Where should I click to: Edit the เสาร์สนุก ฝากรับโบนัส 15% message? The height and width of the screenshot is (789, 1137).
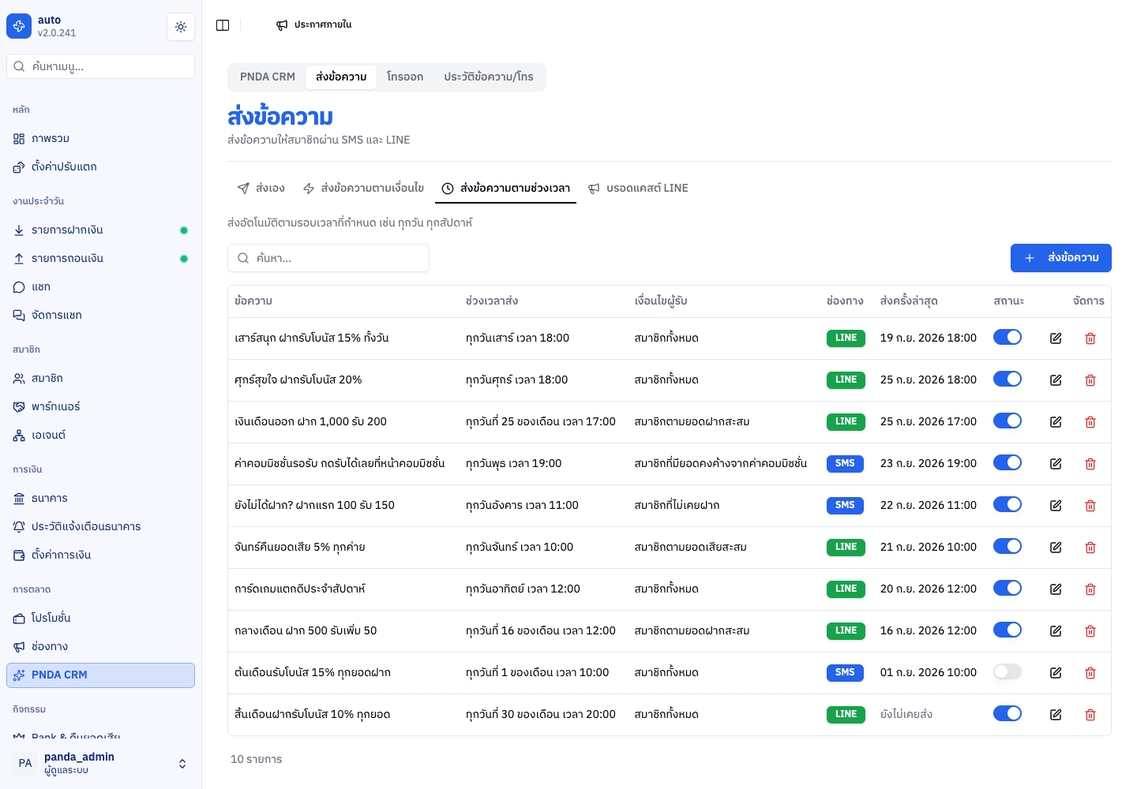[1056, 338]
